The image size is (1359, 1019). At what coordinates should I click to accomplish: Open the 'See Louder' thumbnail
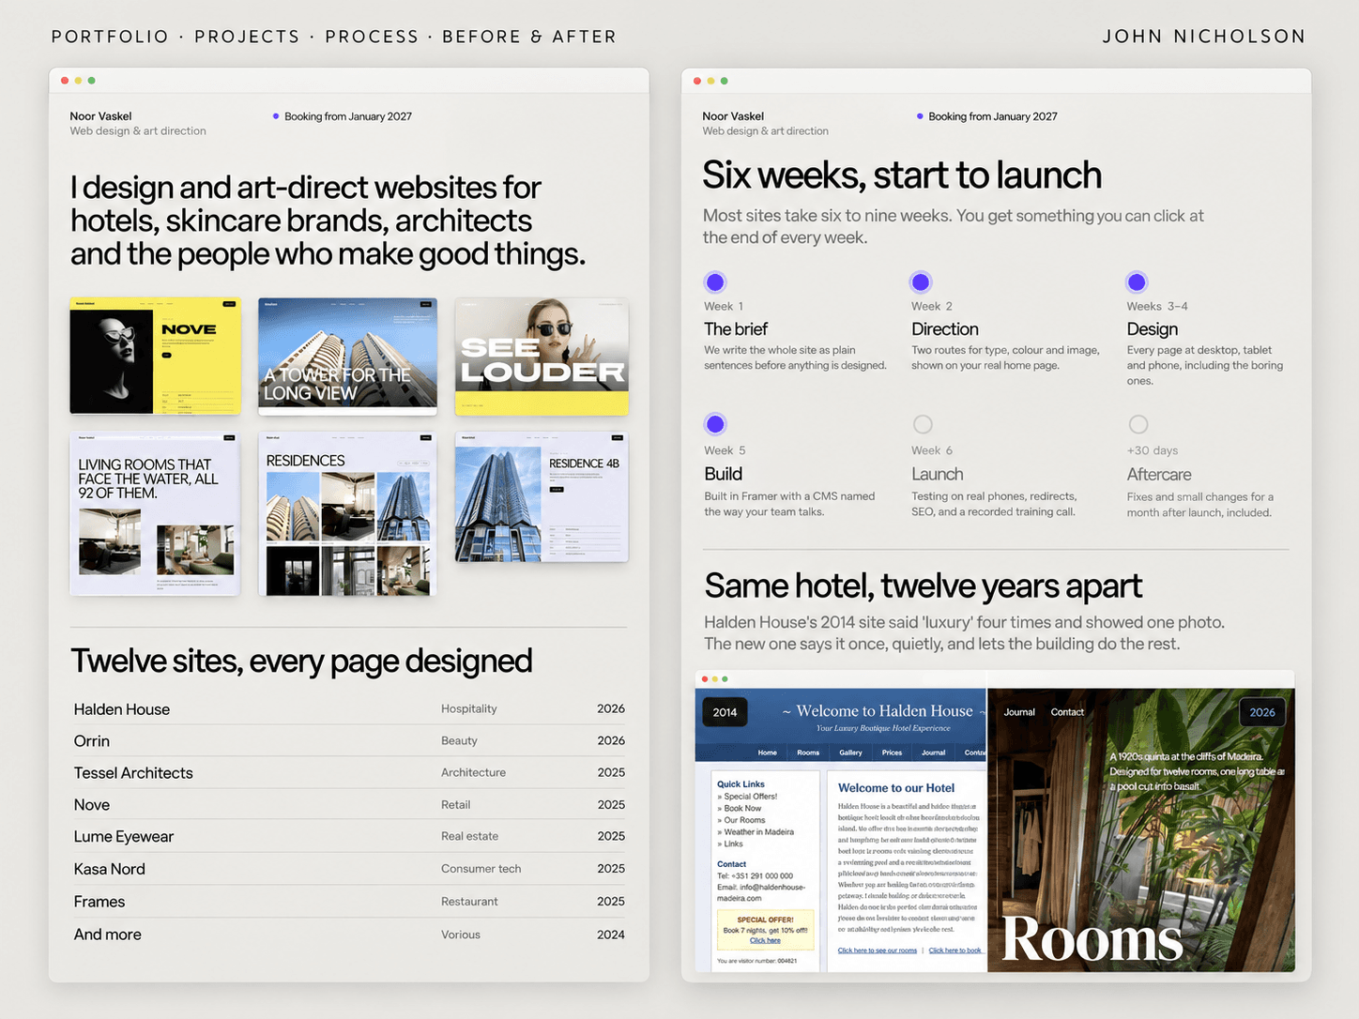pyautogui.click(x=542, y=357)
